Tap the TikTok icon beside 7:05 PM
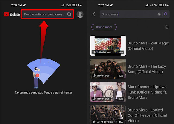 (x=24, y=5)
